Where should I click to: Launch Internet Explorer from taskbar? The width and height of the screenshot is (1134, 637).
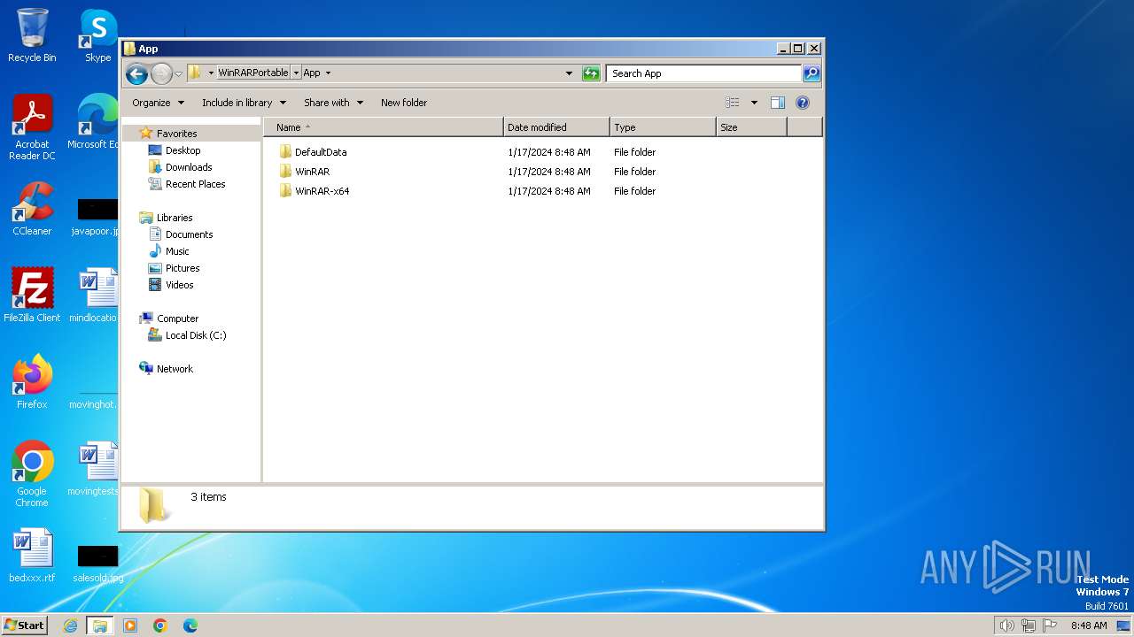click(71, 625)
